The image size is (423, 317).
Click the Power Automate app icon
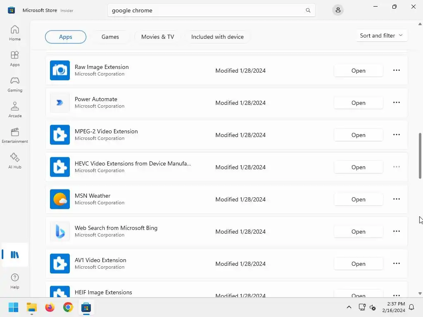pyautogui.click(x=60, y=103)
